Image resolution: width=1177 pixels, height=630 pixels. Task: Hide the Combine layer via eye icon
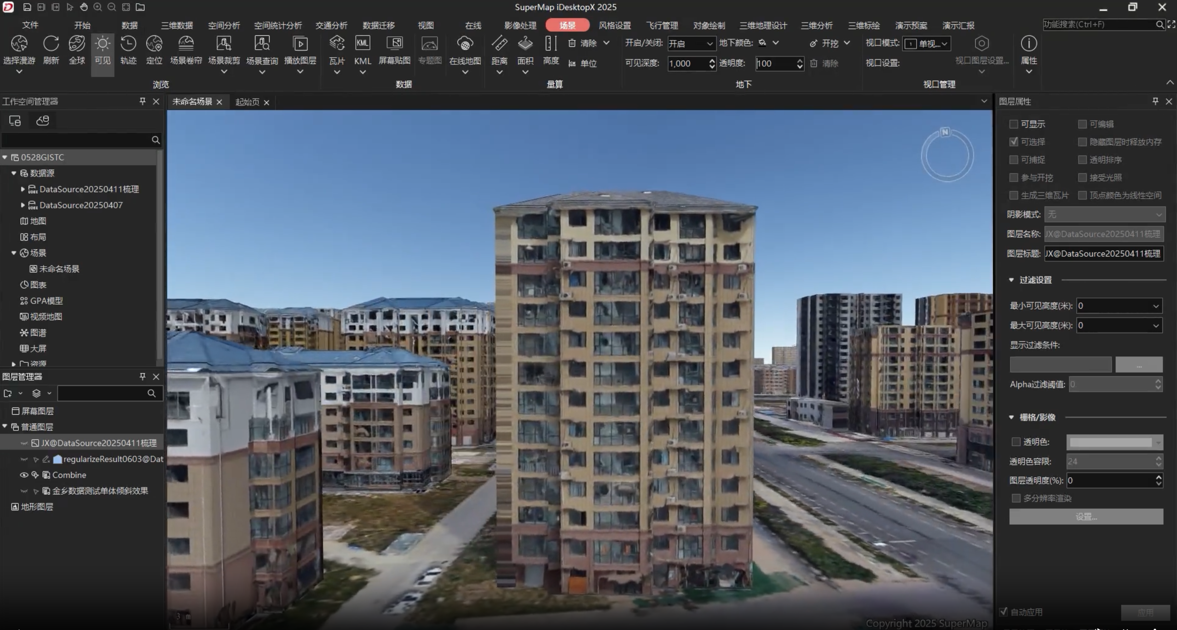click(x=24, y=475)
